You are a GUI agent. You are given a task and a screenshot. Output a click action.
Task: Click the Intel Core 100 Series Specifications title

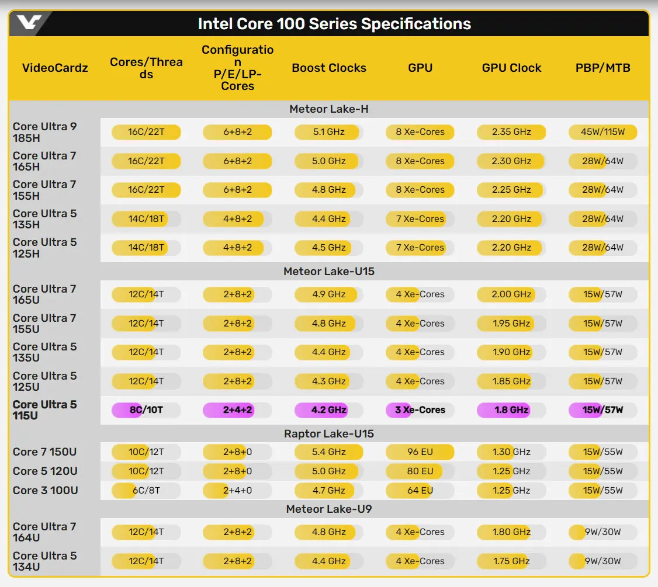(334, 24)
